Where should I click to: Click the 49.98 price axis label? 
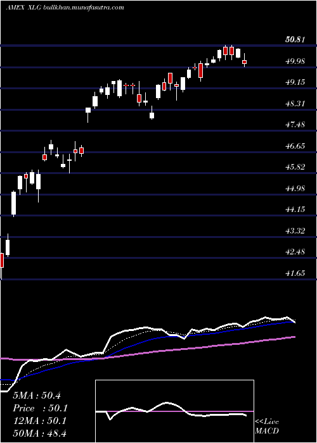(295, 61)
